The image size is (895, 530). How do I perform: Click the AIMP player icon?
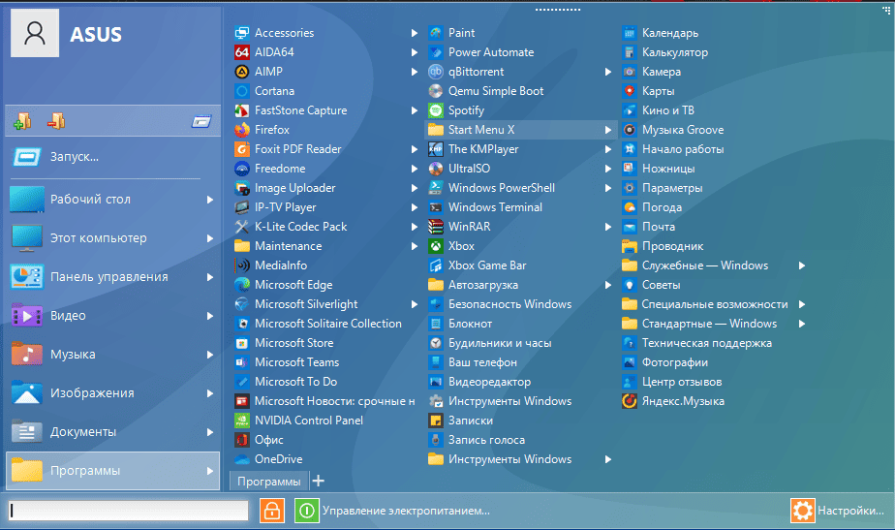(x=242, y=72)
